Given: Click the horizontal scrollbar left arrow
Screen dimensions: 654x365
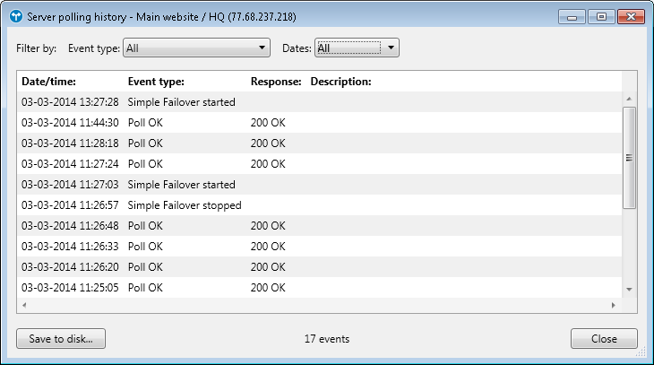Looking at the screenshot, I should click(24, 305).
